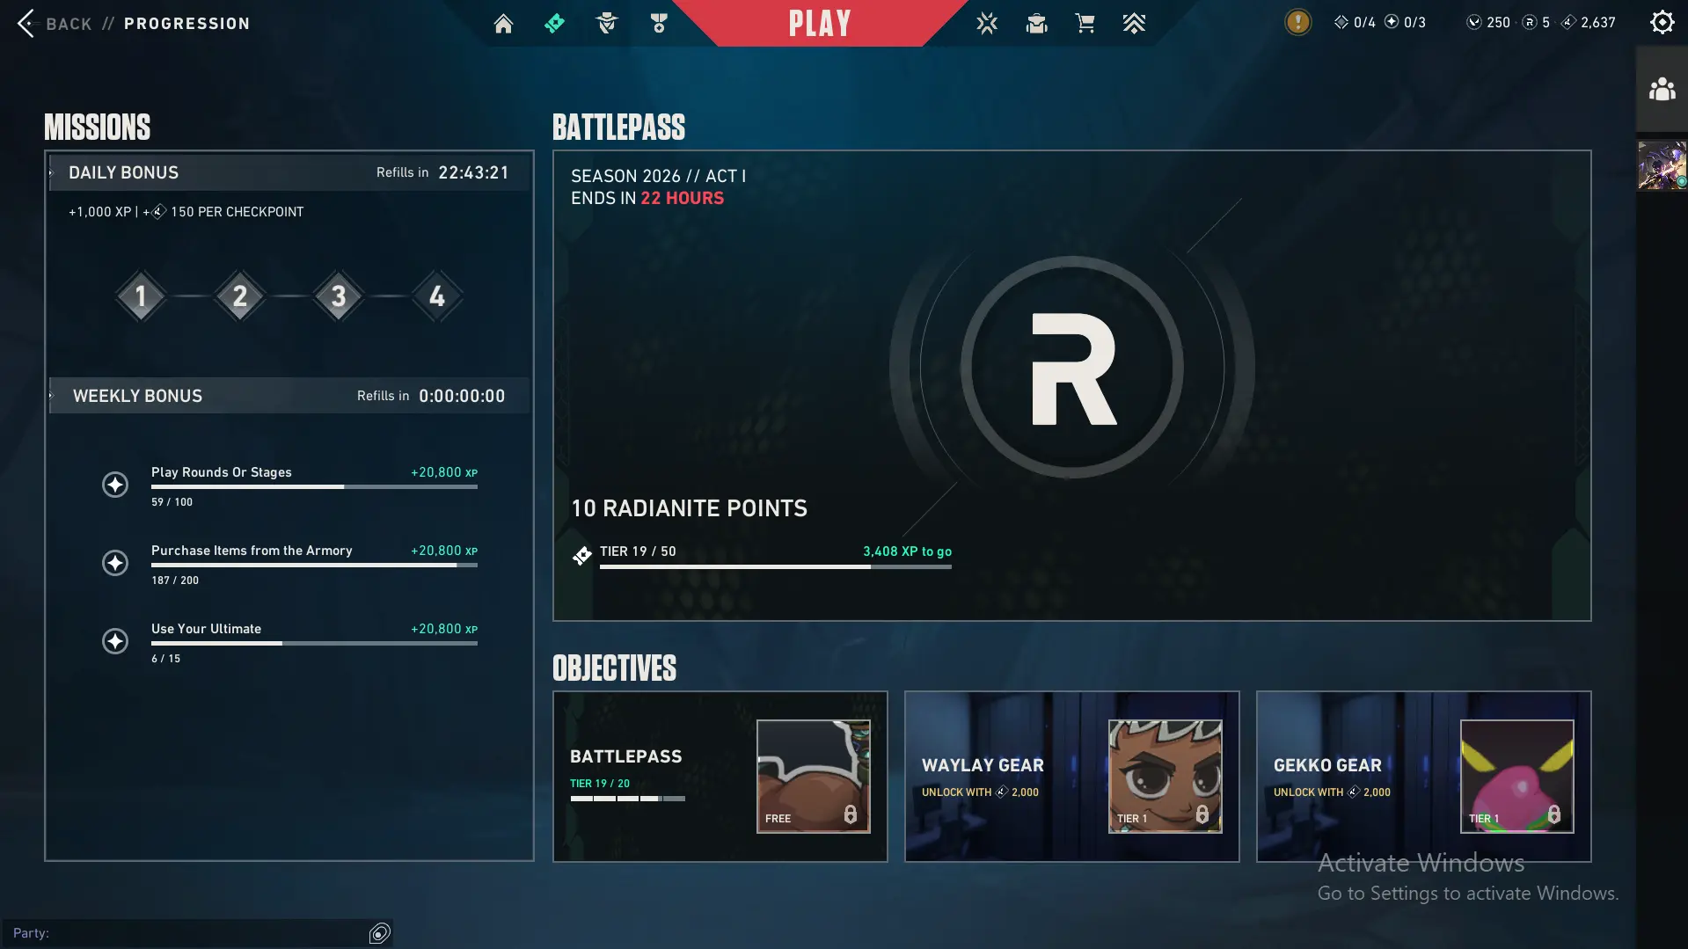Click the weekly missions 0/3 counter icon
This screenshot has height=949, width=1688.
(x=1392, y=22)
